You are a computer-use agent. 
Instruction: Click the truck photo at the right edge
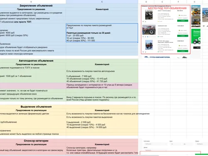click(205, 15)
